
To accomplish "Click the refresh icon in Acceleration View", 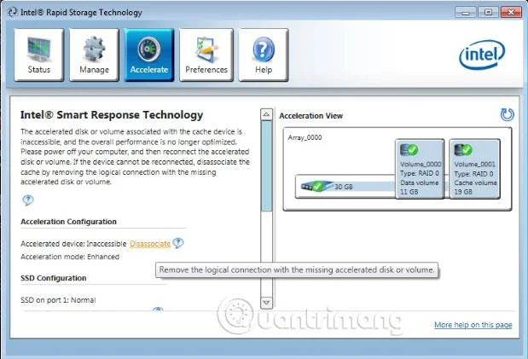I will pos(508,115).
